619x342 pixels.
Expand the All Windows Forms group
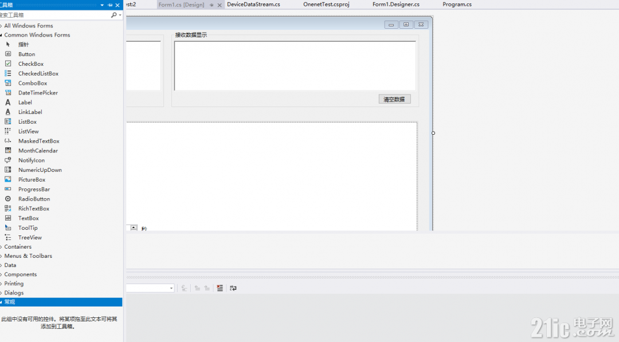coord(1,26)
